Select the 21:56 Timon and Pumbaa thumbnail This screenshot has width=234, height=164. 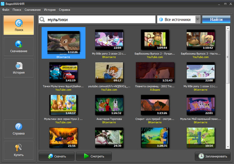(x=63, y=137)
